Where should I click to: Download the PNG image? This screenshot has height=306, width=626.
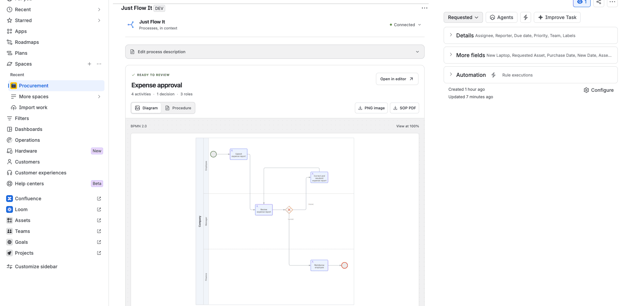pos(371,108)
